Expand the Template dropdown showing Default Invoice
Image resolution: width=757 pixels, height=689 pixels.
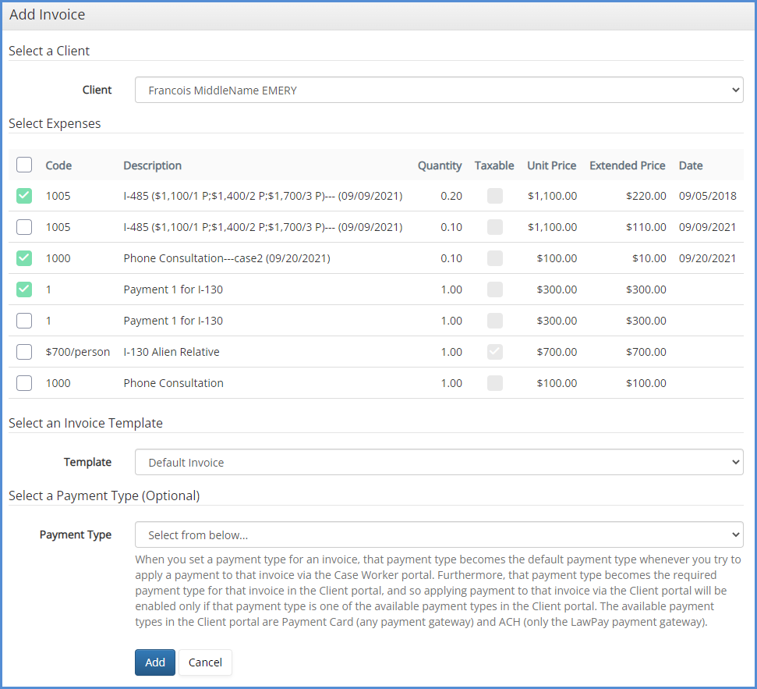pyautogui.click(x=439, y=463)
